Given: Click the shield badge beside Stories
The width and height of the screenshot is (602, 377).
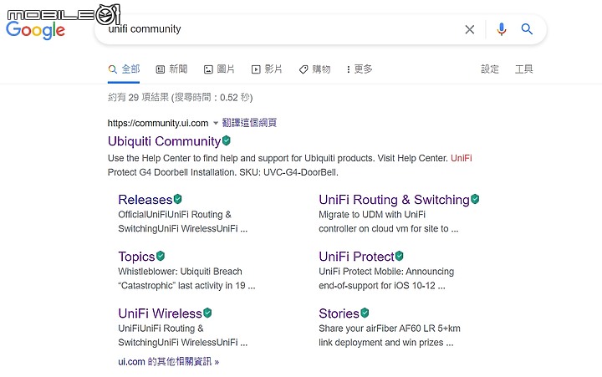Looking at the screenshot, I should click(365, 313).
